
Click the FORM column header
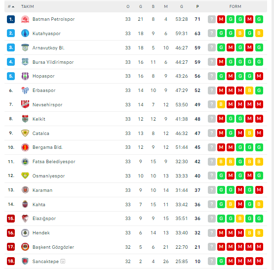point(235,6)
